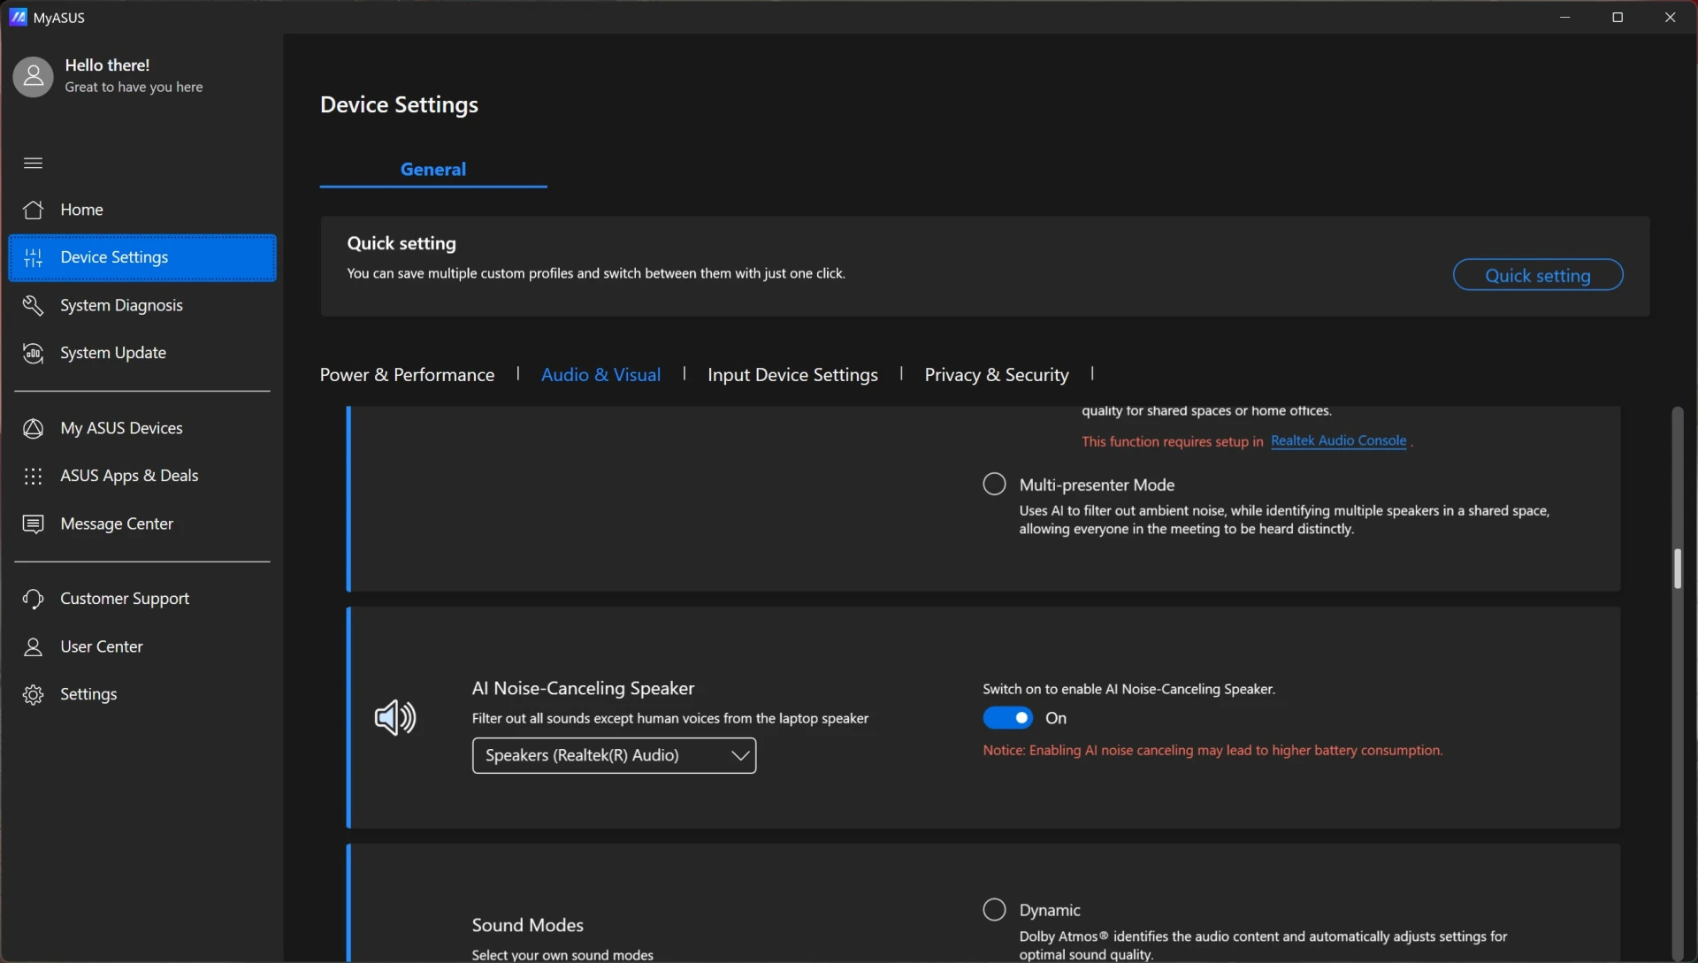Screen dimensions: 1698x963
Task: Click the Quick setting button
Action: point(1537,275)
